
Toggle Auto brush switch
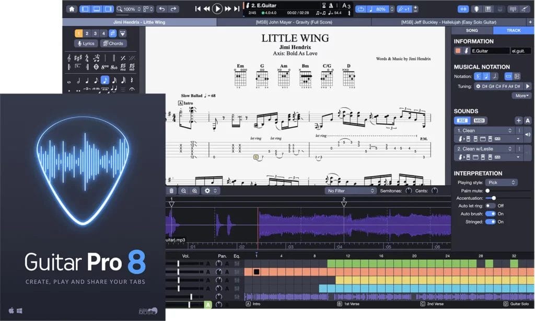coord(490,213)
